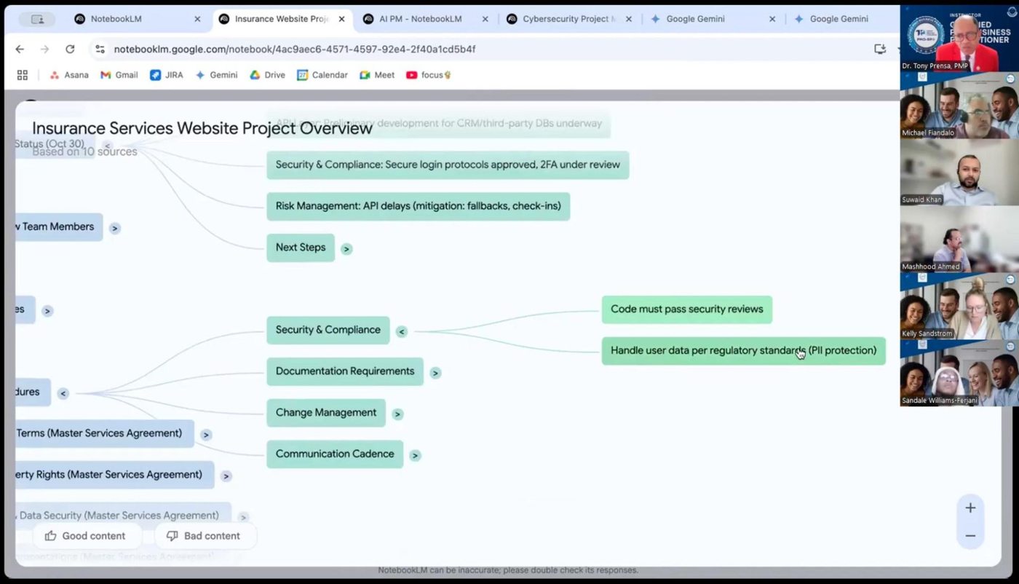Open the Gemini bookmark
Screen dimensions: 1019x584
click(x=216, y=74)
